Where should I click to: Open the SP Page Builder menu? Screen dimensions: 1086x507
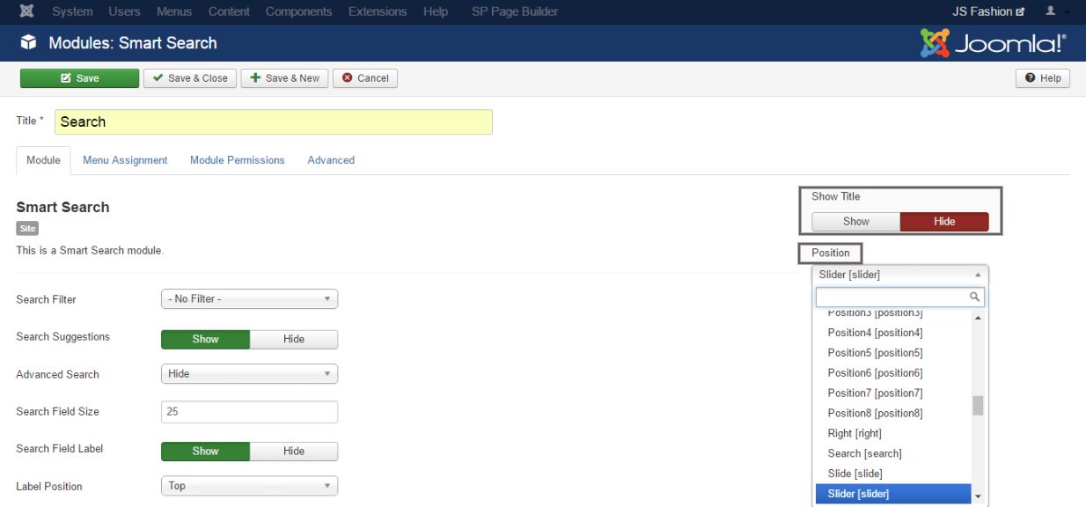tap(515, 11)
